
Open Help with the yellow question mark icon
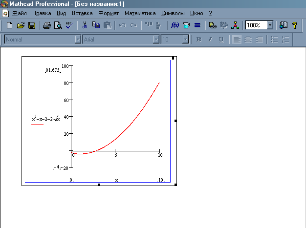295,25
